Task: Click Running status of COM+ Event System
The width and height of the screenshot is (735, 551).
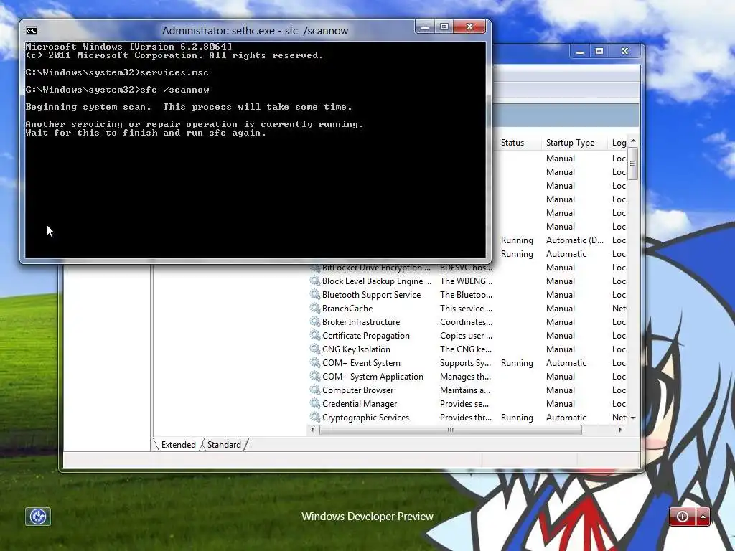Action: pyautogui.click(x=517, y=362)
